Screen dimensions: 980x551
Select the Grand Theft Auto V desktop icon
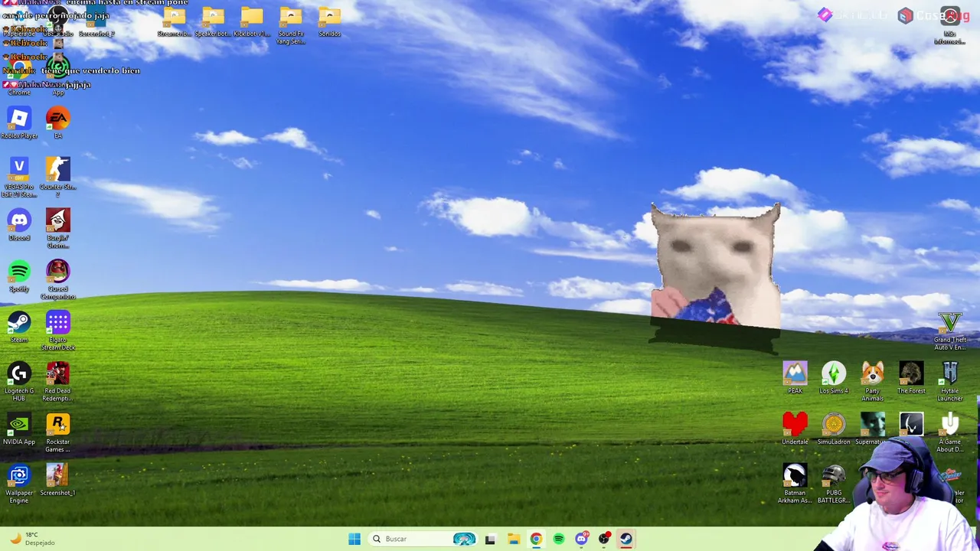click(x=950, y=331)
